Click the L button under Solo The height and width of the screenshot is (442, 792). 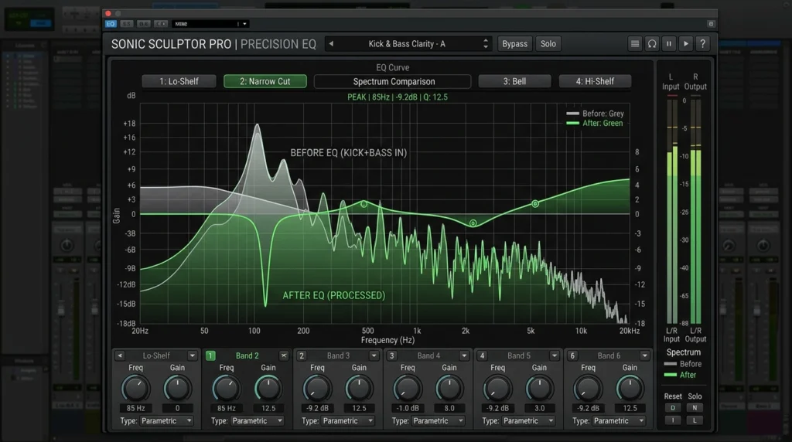695,420
